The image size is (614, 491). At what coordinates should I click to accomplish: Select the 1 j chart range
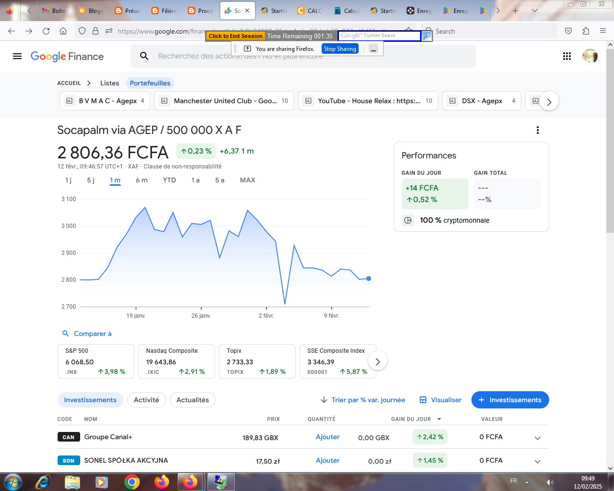[x=68, y=180]
